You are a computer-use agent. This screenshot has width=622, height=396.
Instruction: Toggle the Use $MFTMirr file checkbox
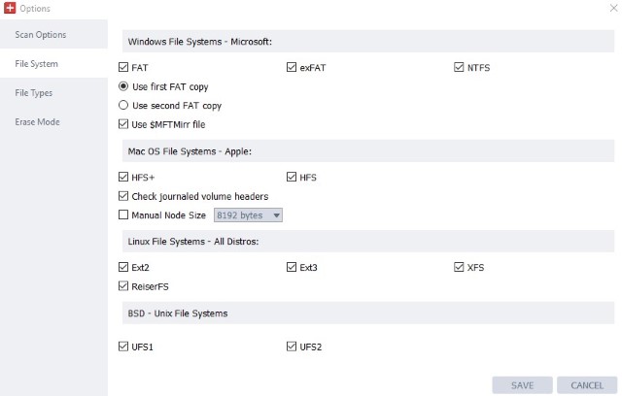122,124
